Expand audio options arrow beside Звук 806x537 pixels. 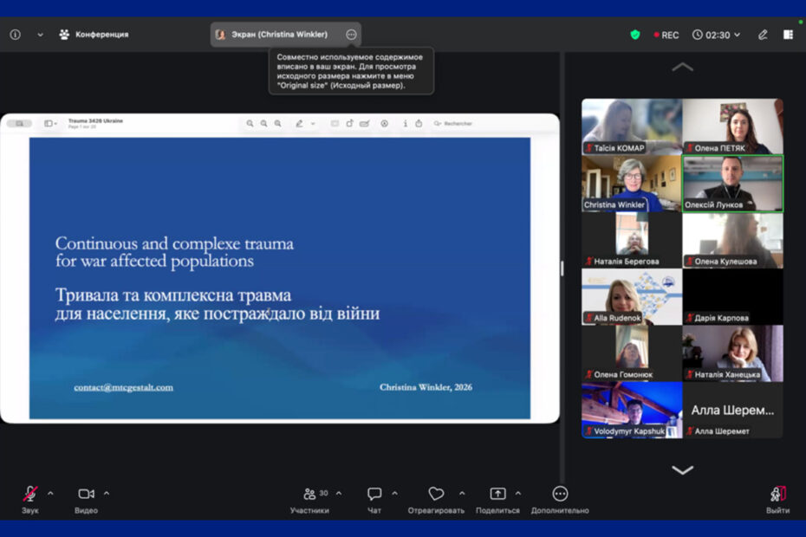(x=50, y=494)
